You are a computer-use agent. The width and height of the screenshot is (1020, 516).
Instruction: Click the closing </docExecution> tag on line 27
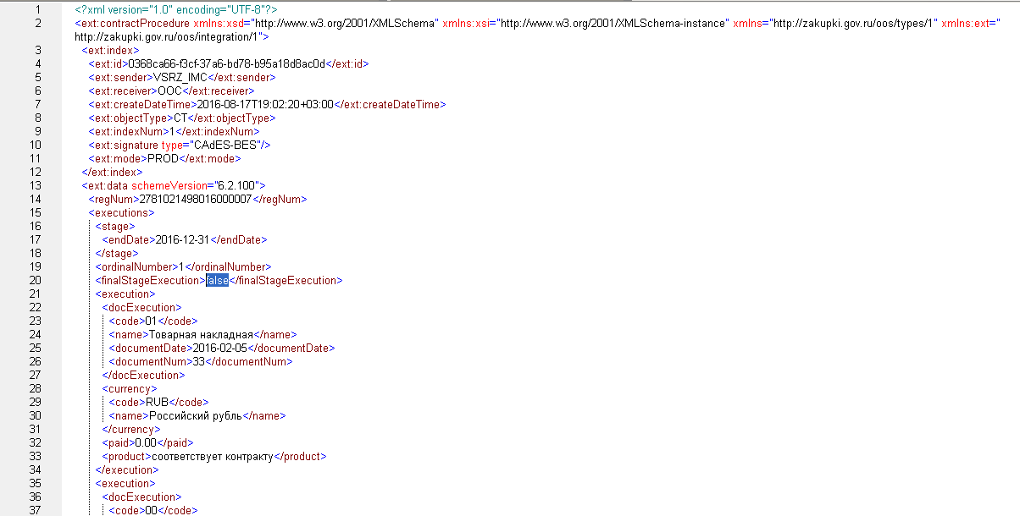(143, 375)
